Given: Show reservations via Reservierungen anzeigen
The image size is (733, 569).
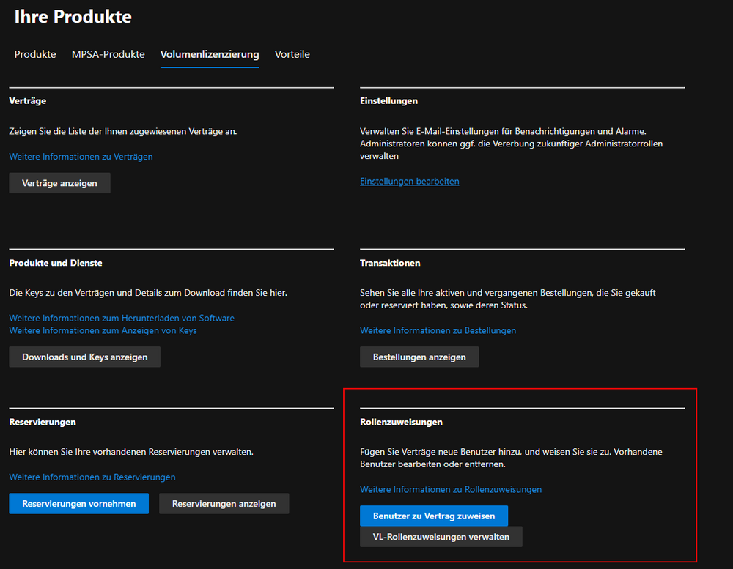Looking at the screenshot, I should click(x=224, y=504).
